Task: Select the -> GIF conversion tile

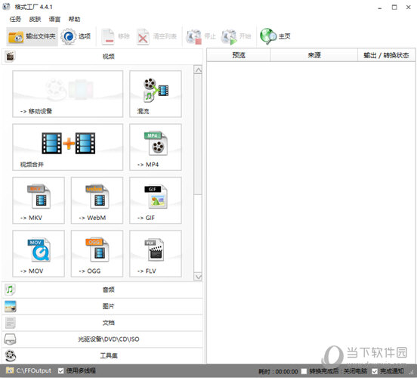Action: click(x=156, y=200)
